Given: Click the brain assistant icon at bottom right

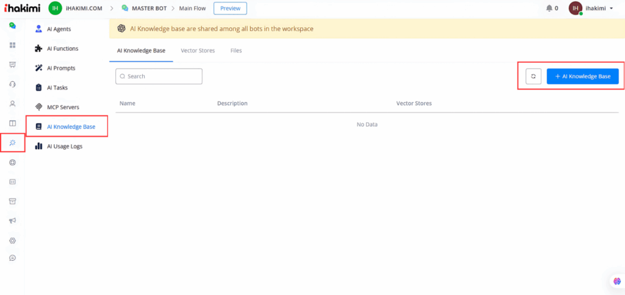Looking at the screenshot, I should pos(616,281).
